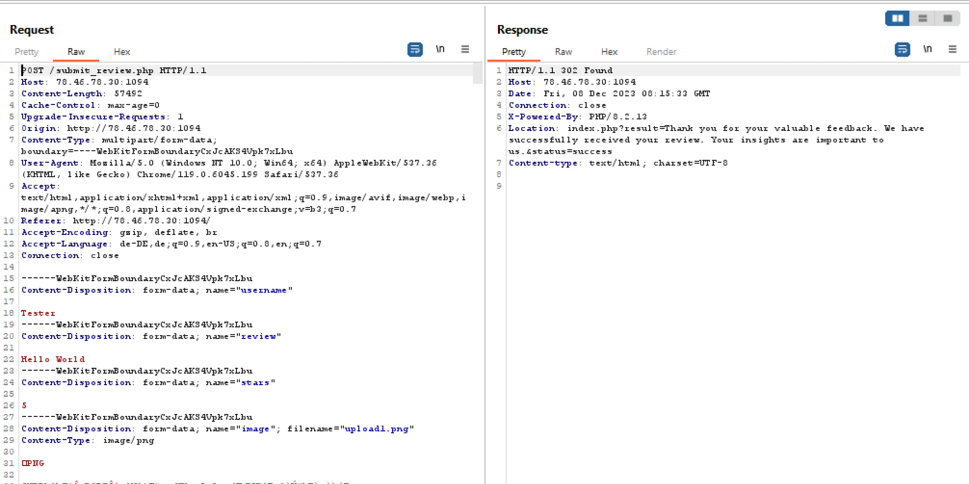Switch Response view to Raw tab
Screen dimensions: 969x484
coord(563,52)
